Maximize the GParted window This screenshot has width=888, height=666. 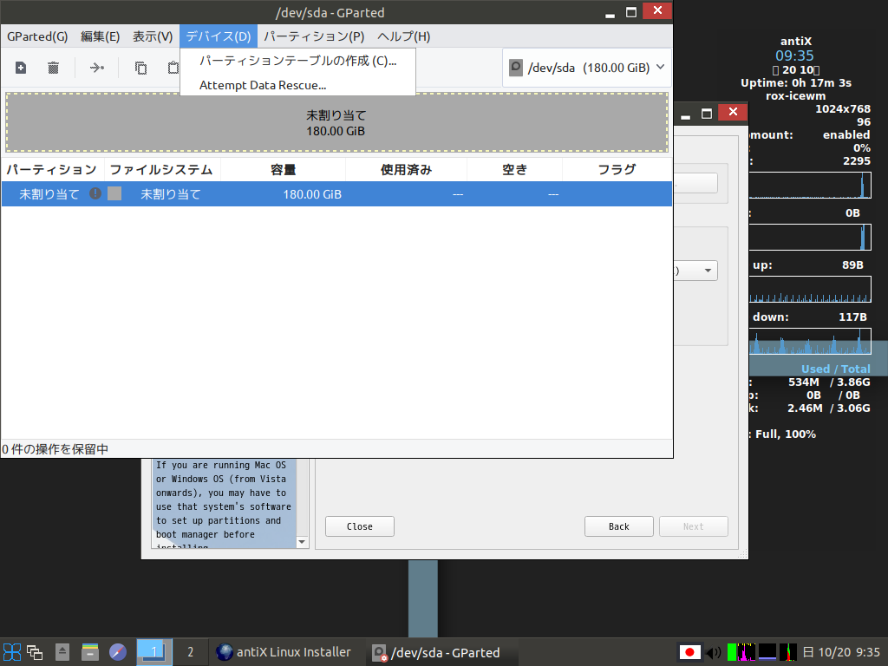(631, 12)
